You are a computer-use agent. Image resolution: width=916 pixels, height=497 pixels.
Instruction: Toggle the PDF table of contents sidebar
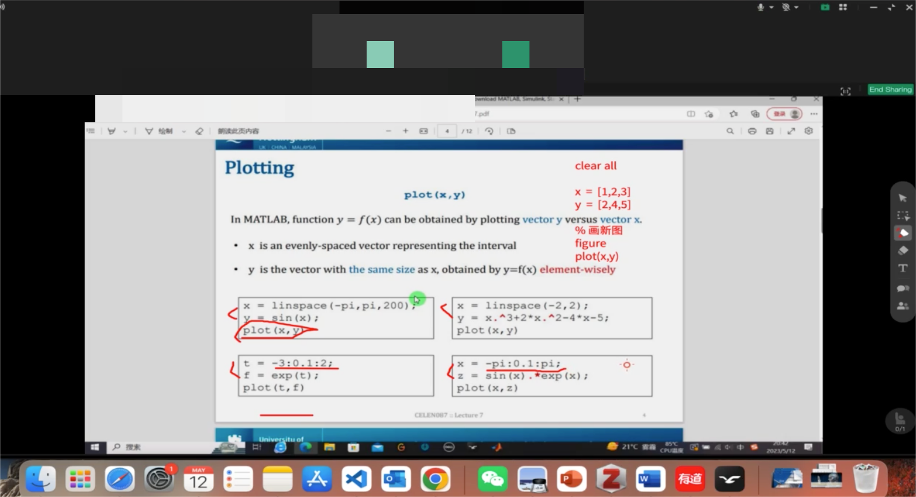90,131
